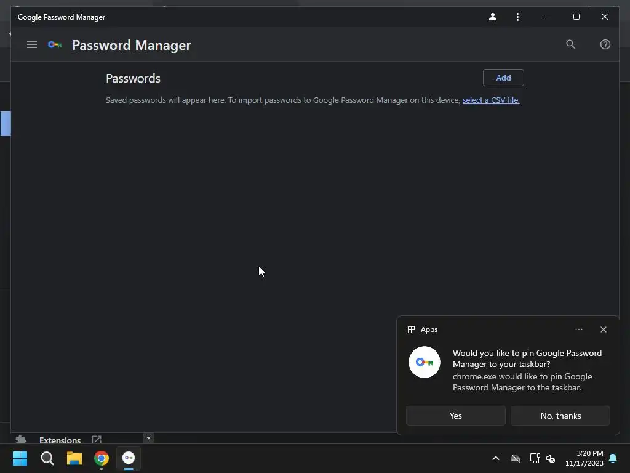Click the Password Manager taskbar app icon
This screenshot has height=473, width=630.
coord(129,458)
